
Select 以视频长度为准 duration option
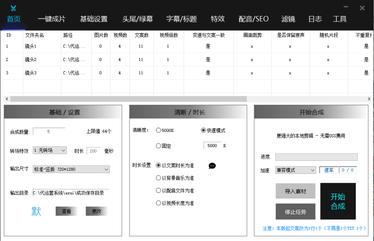[158, 203]
